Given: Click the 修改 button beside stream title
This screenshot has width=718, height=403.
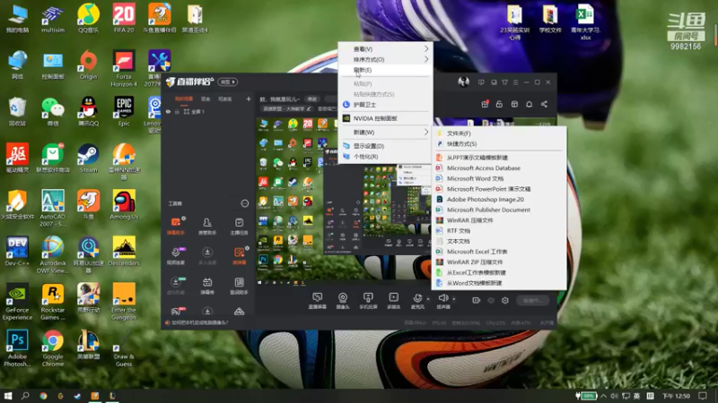Looking at the screenshot, I should click(312, 99).
